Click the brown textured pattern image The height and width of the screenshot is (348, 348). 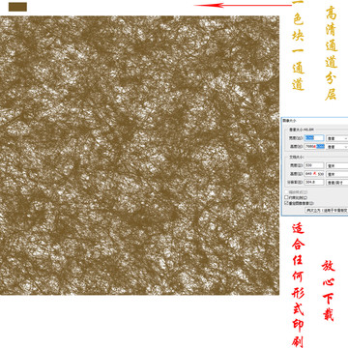[x=139, y=155]
